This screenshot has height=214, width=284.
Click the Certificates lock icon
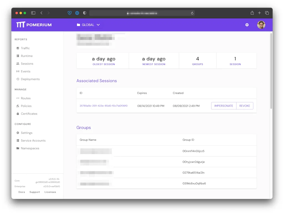coord(18,114)
